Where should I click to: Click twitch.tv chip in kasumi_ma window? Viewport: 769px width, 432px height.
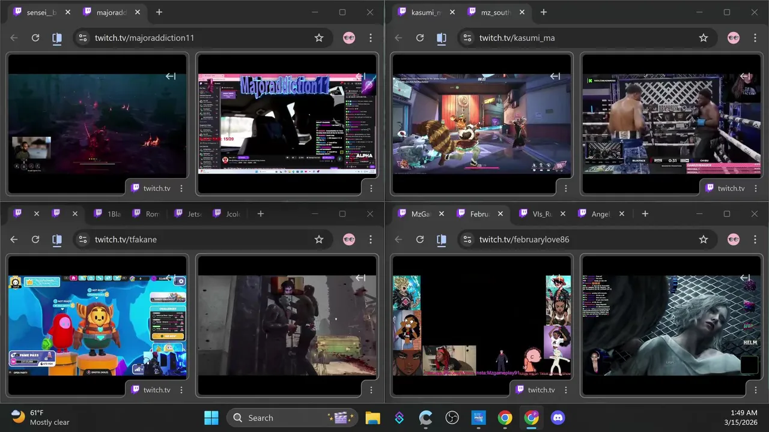tap(725, 188)
